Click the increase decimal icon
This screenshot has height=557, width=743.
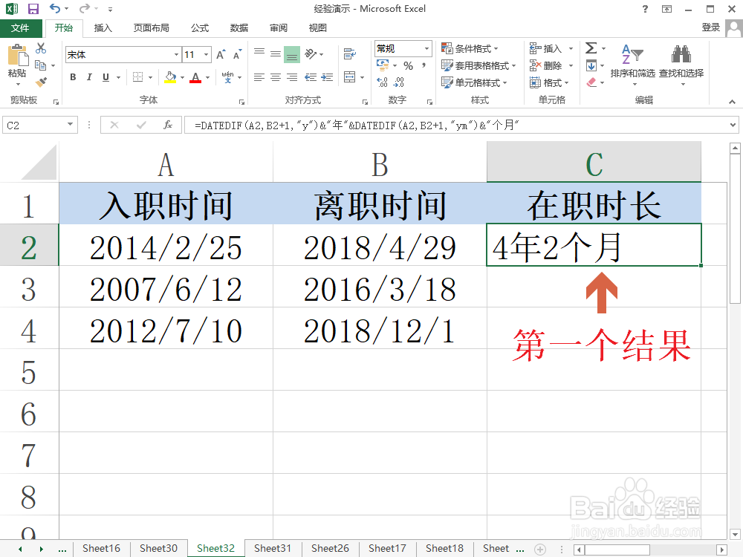pyautogui.click(x=383, y=82)
